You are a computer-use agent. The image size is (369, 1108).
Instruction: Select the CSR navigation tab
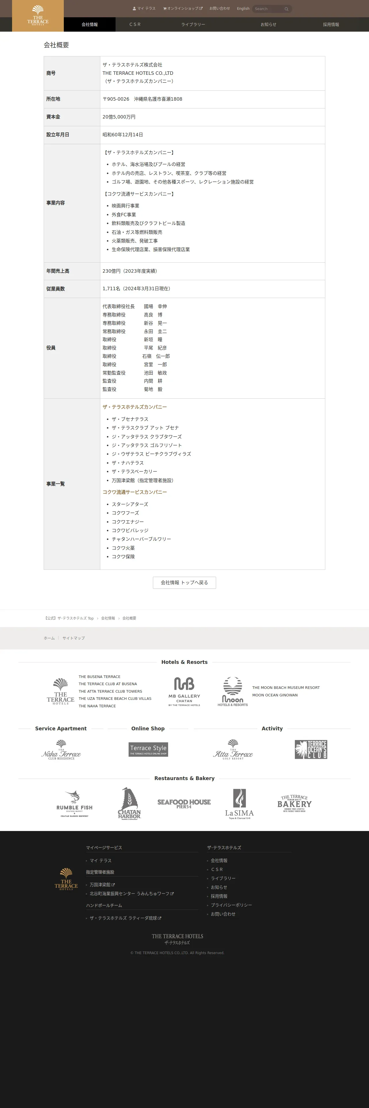pos(135,24)
